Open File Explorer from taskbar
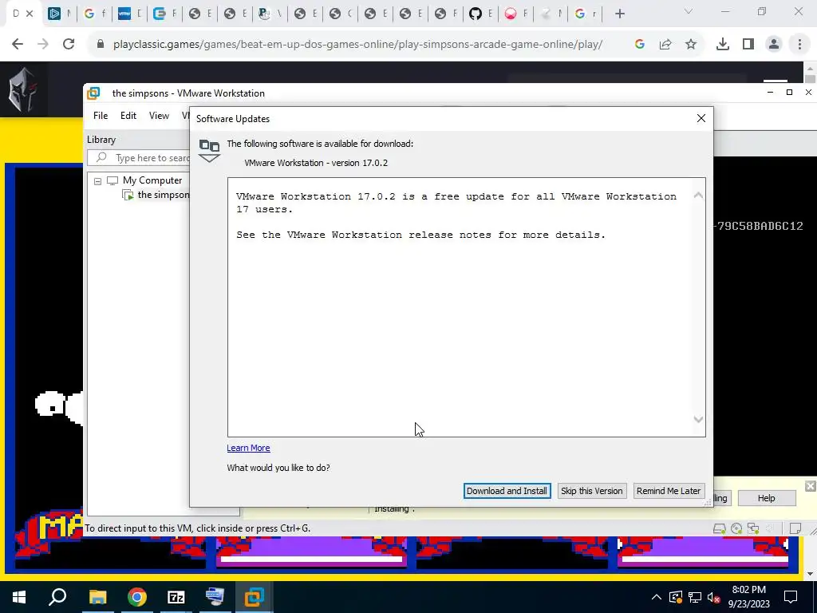This screenshot has height=613, width=817. [97, 597]
